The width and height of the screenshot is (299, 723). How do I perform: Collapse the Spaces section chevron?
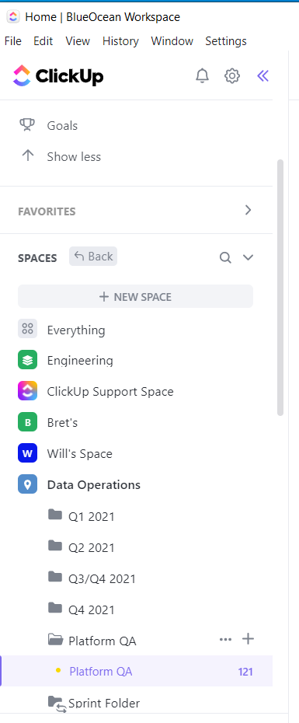tap(249, 257)
